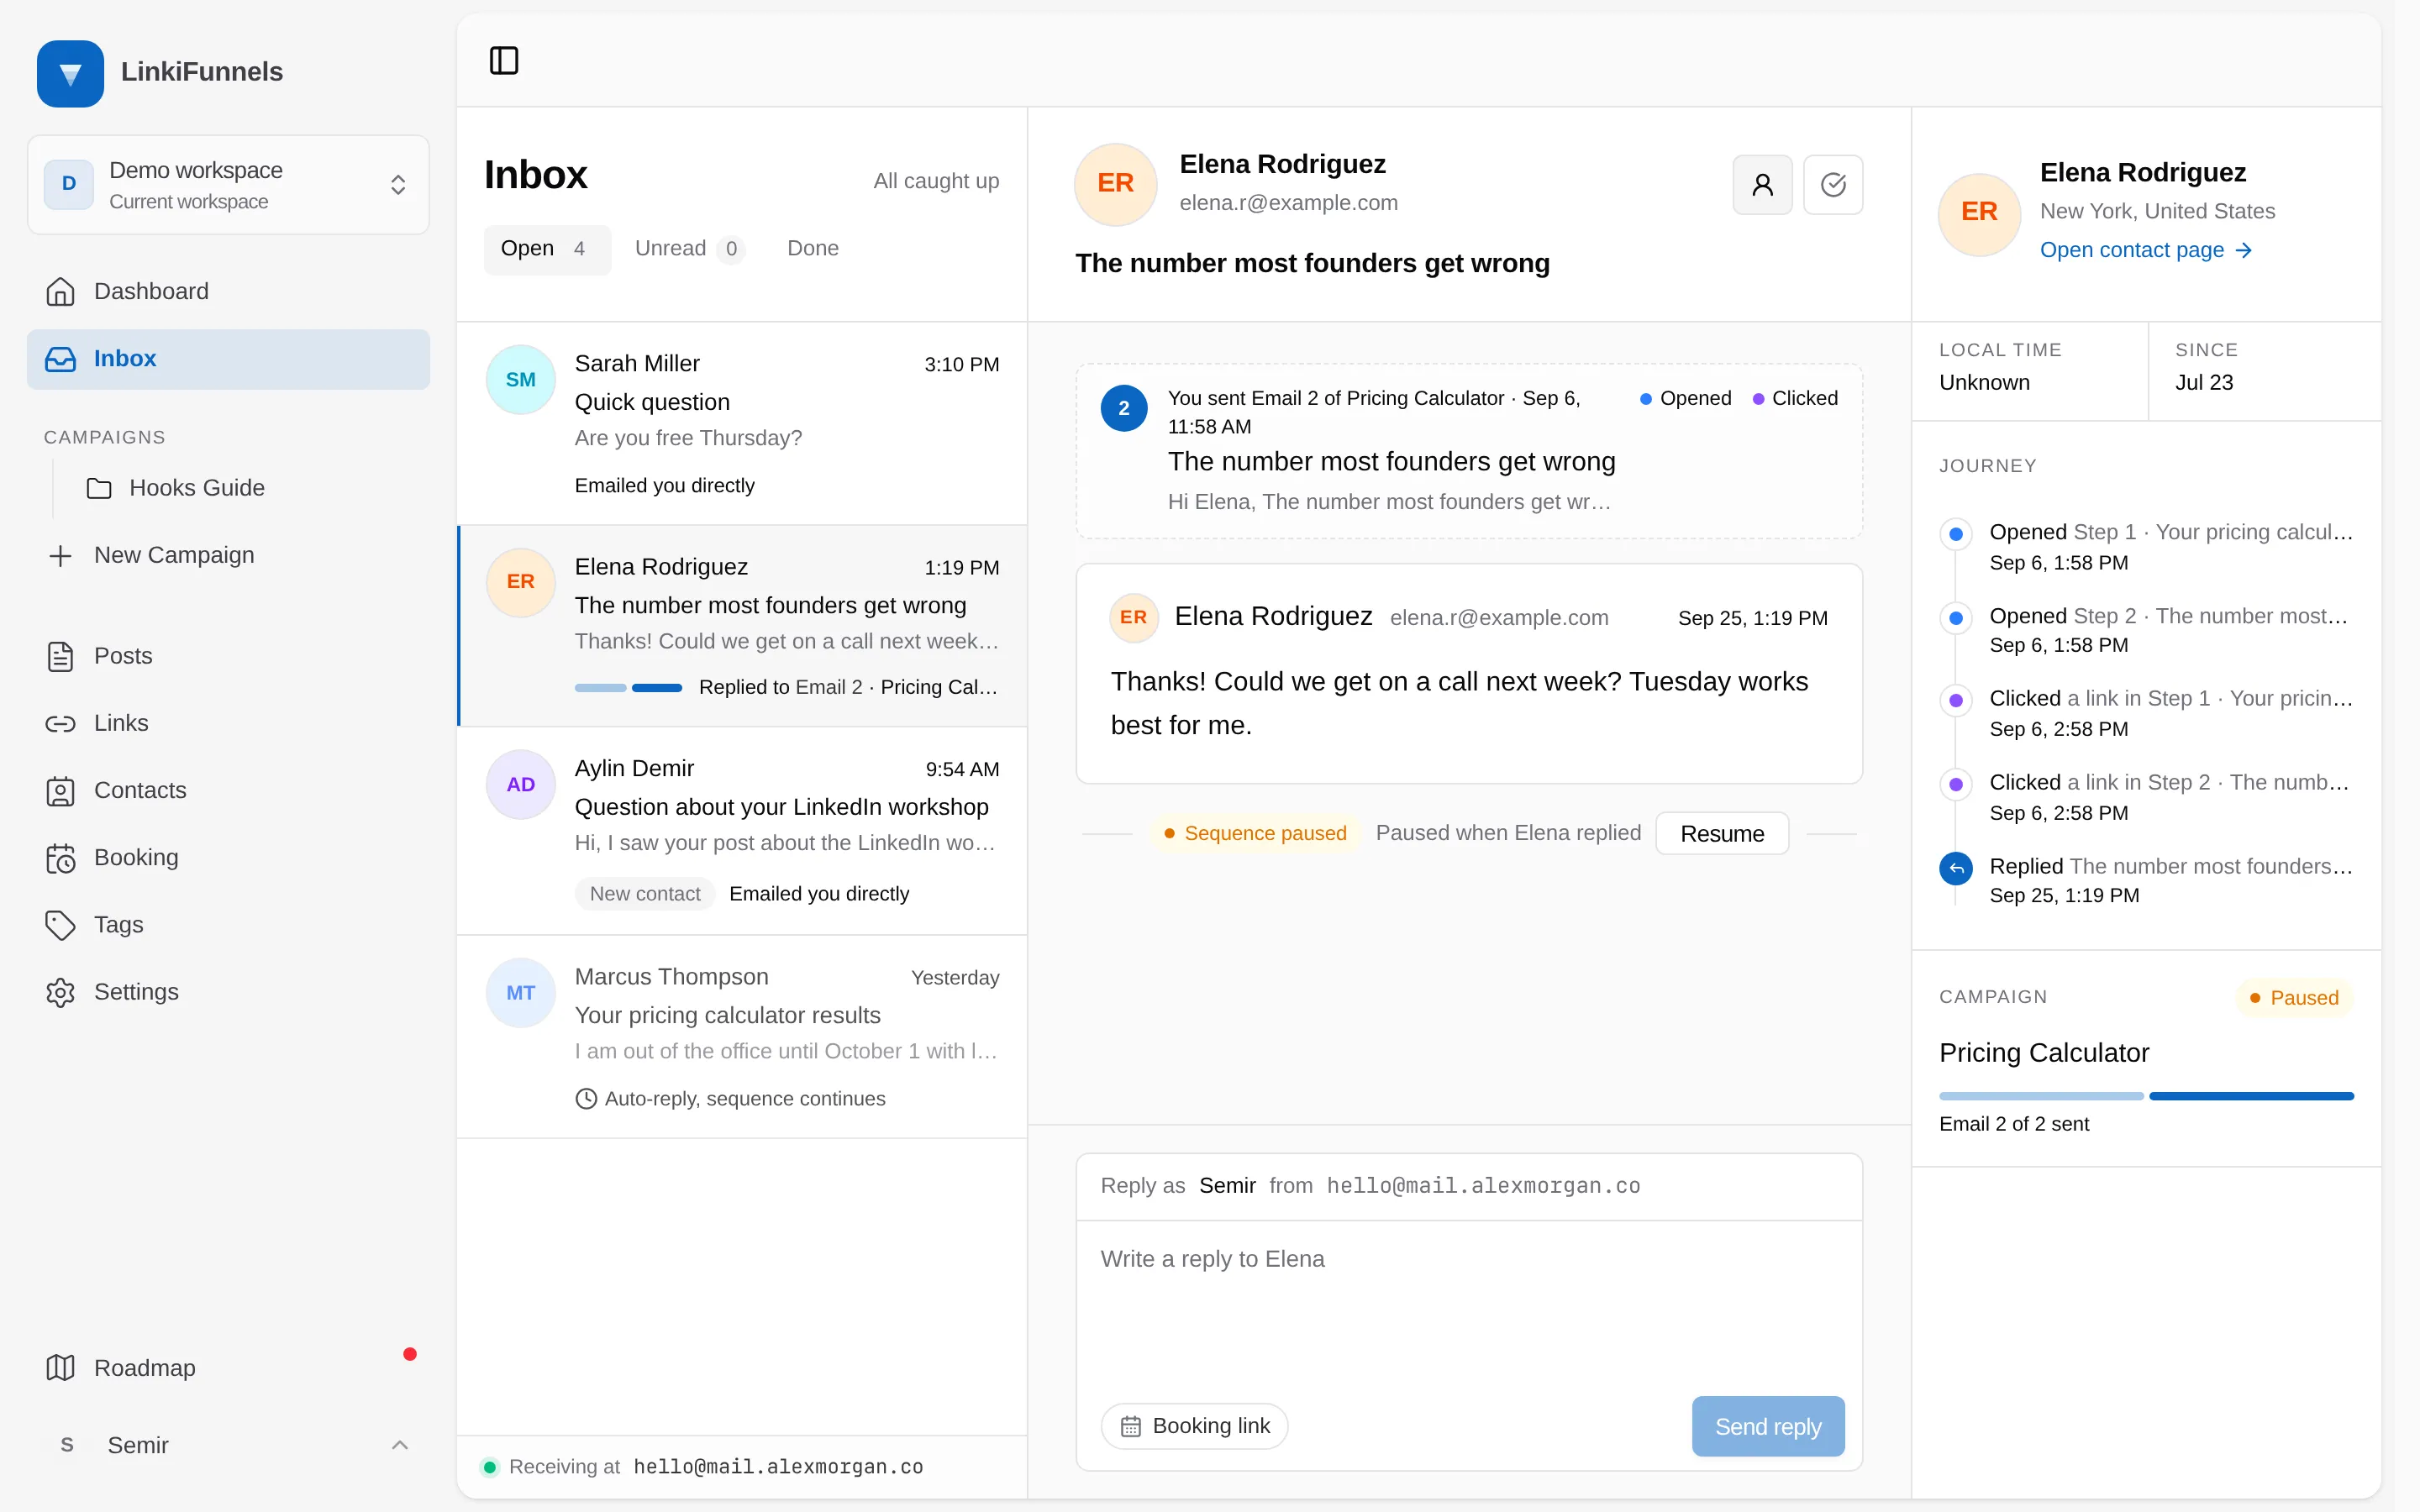Open Settings from the sidebar
Image resolution: width=2420 pixels, height=1512 pixels.
228,992
